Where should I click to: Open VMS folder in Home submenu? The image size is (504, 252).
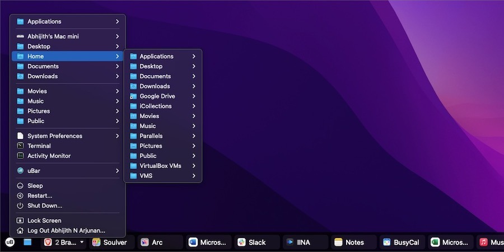point(163,176)
